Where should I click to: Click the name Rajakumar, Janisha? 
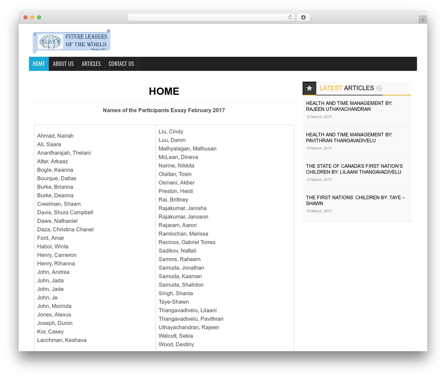coord(183,208)
